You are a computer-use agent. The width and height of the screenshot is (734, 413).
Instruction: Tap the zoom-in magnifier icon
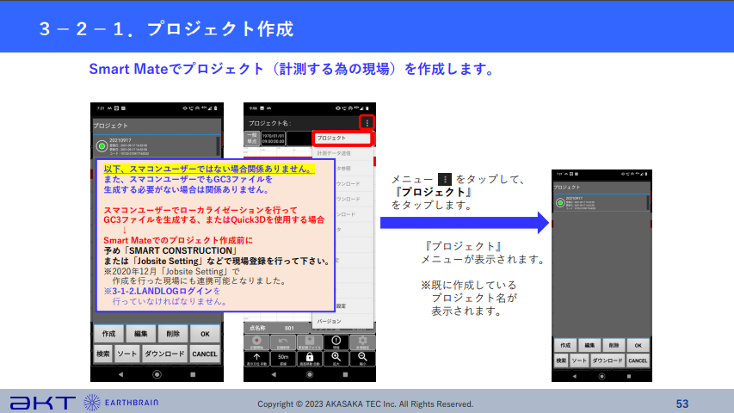tap(336, 359)
